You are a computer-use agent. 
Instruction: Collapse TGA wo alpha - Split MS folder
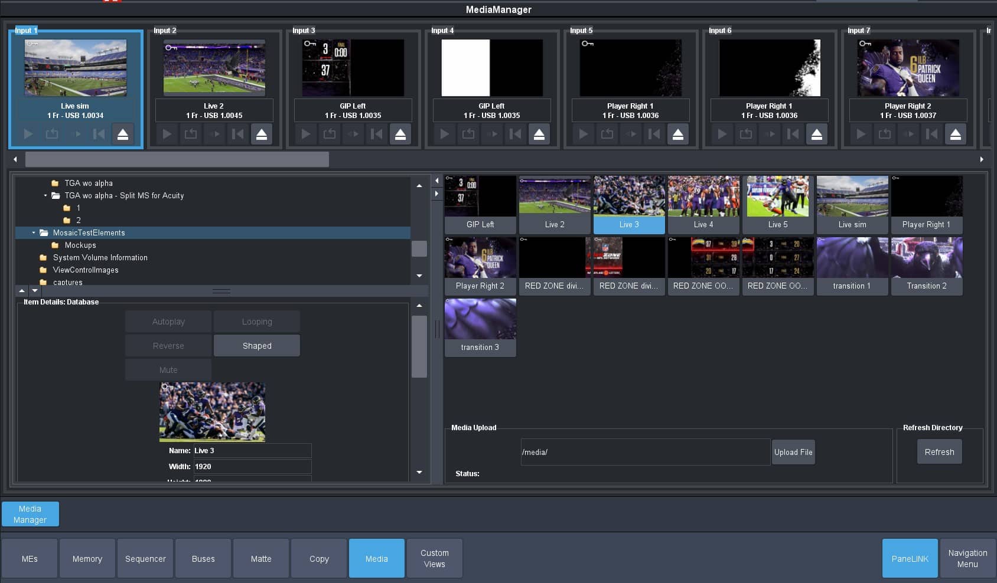click(x=45, y=195)
